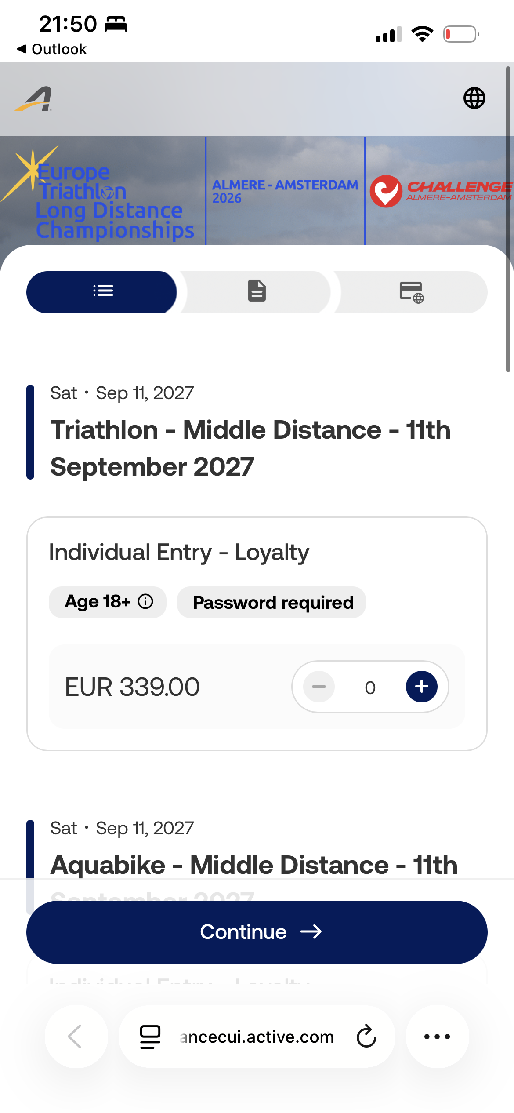Return to Outlook via back link
The image size is (514, 1113).
point(52,49)
